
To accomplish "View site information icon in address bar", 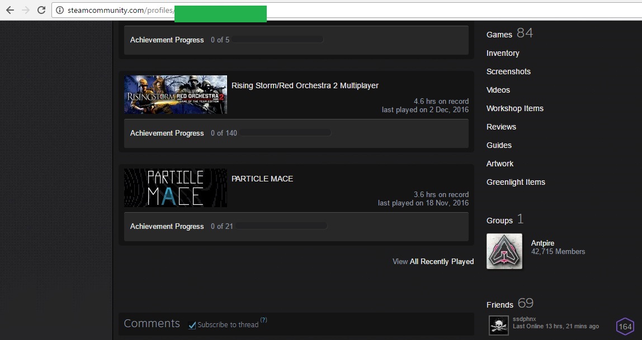I will point(60,10).
